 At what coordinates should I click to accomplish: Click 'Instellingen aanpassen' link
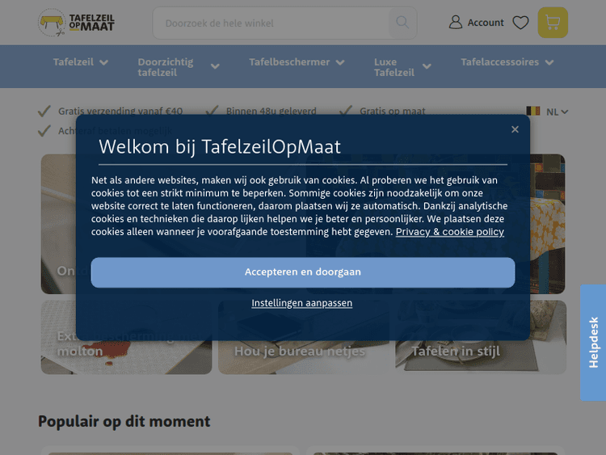[302, 303]
